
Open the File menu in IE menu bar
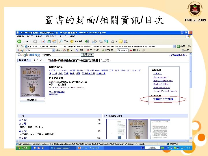(x=21, y=36)
